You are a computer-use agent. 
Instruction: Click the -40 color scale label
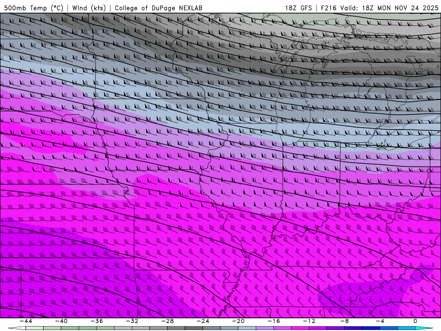(x=61, y=321)
